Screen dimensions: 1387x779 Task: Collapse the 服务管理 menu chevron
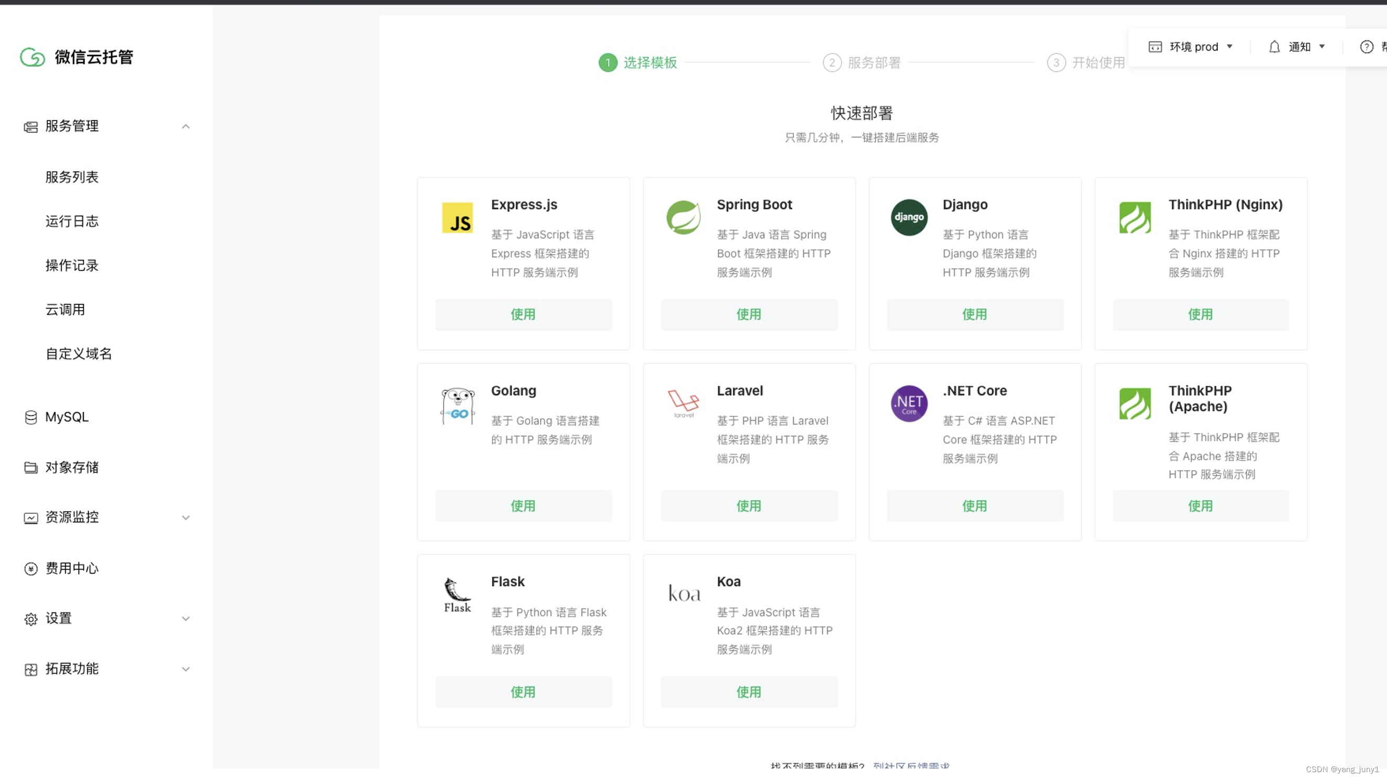coord(186,127)
